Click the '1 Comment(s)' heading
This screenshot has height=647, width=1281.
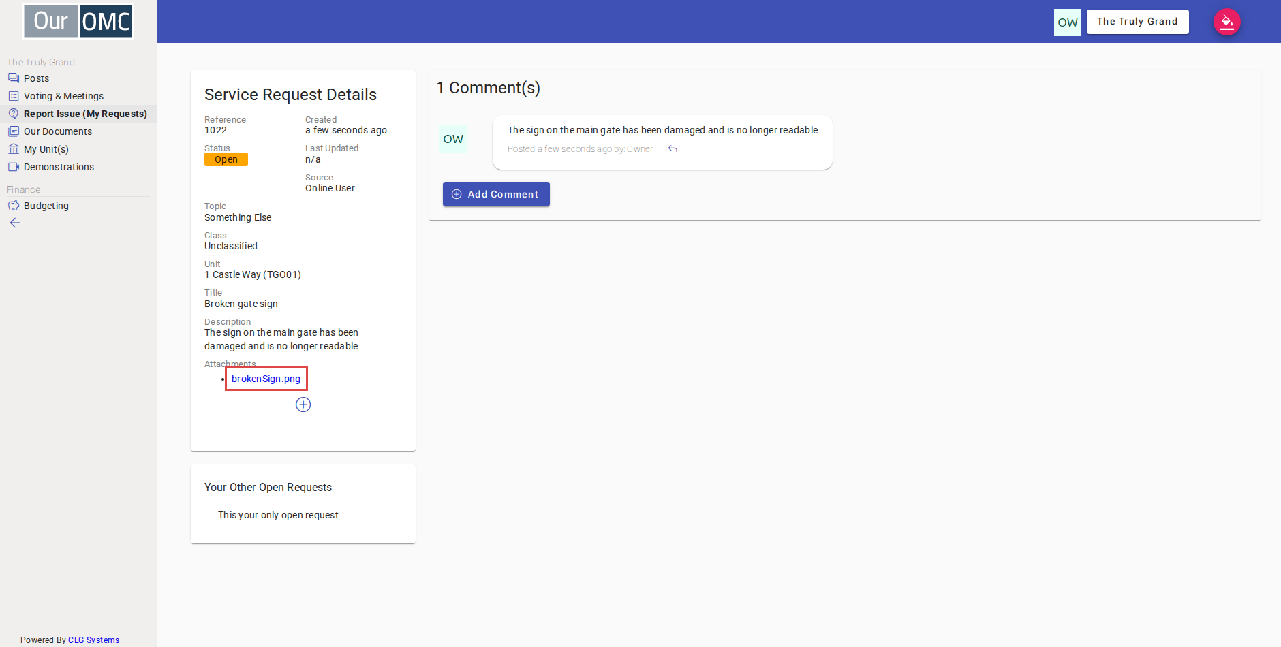[489, 88]
